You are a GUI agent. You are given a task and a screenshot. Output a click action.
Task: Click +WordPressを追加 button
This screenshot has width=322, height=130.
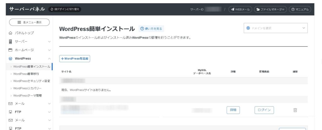(75, 59)
